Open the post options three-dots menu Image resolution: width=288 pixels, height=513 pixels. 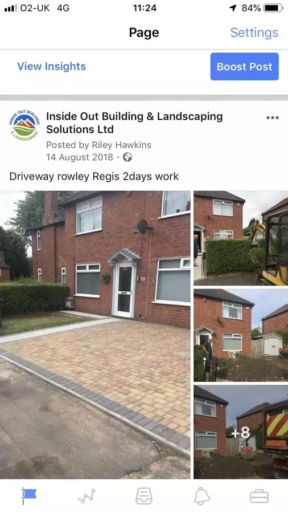coord(272,118)
